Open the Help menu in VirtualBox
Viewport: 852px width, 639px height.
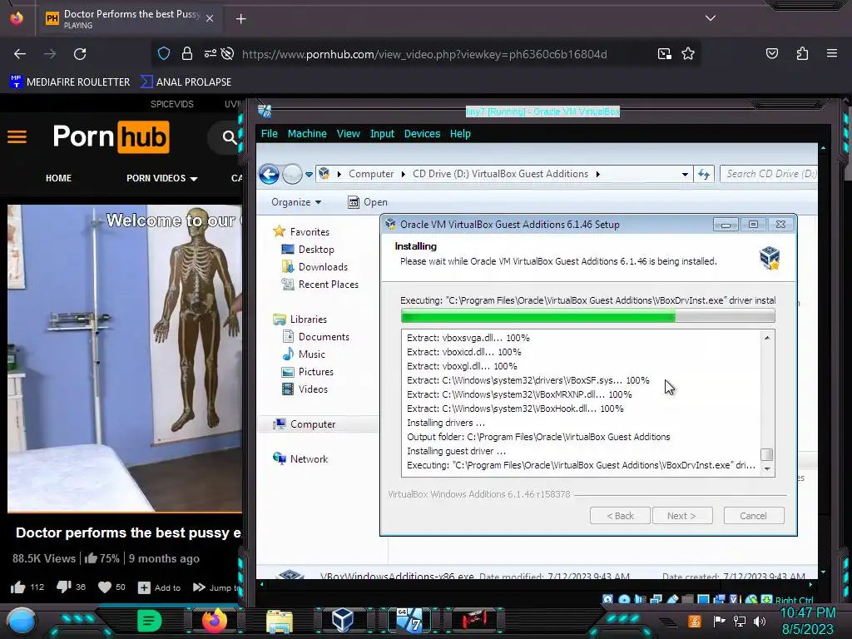[x=460, y=134]
